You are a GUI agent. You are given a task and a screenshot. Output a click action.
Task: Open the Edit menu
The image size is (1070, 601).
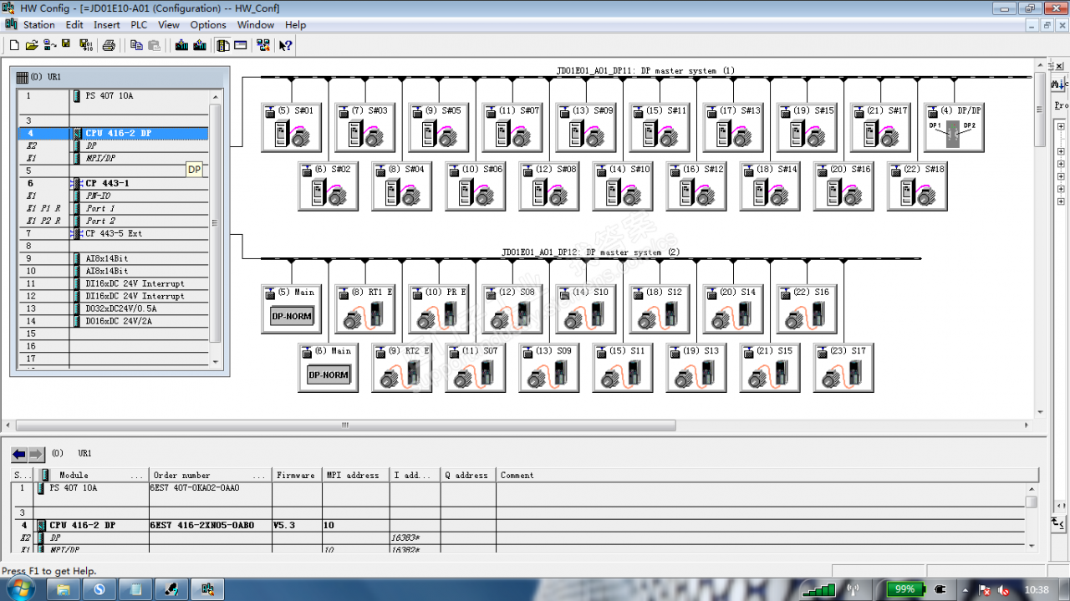74,25
